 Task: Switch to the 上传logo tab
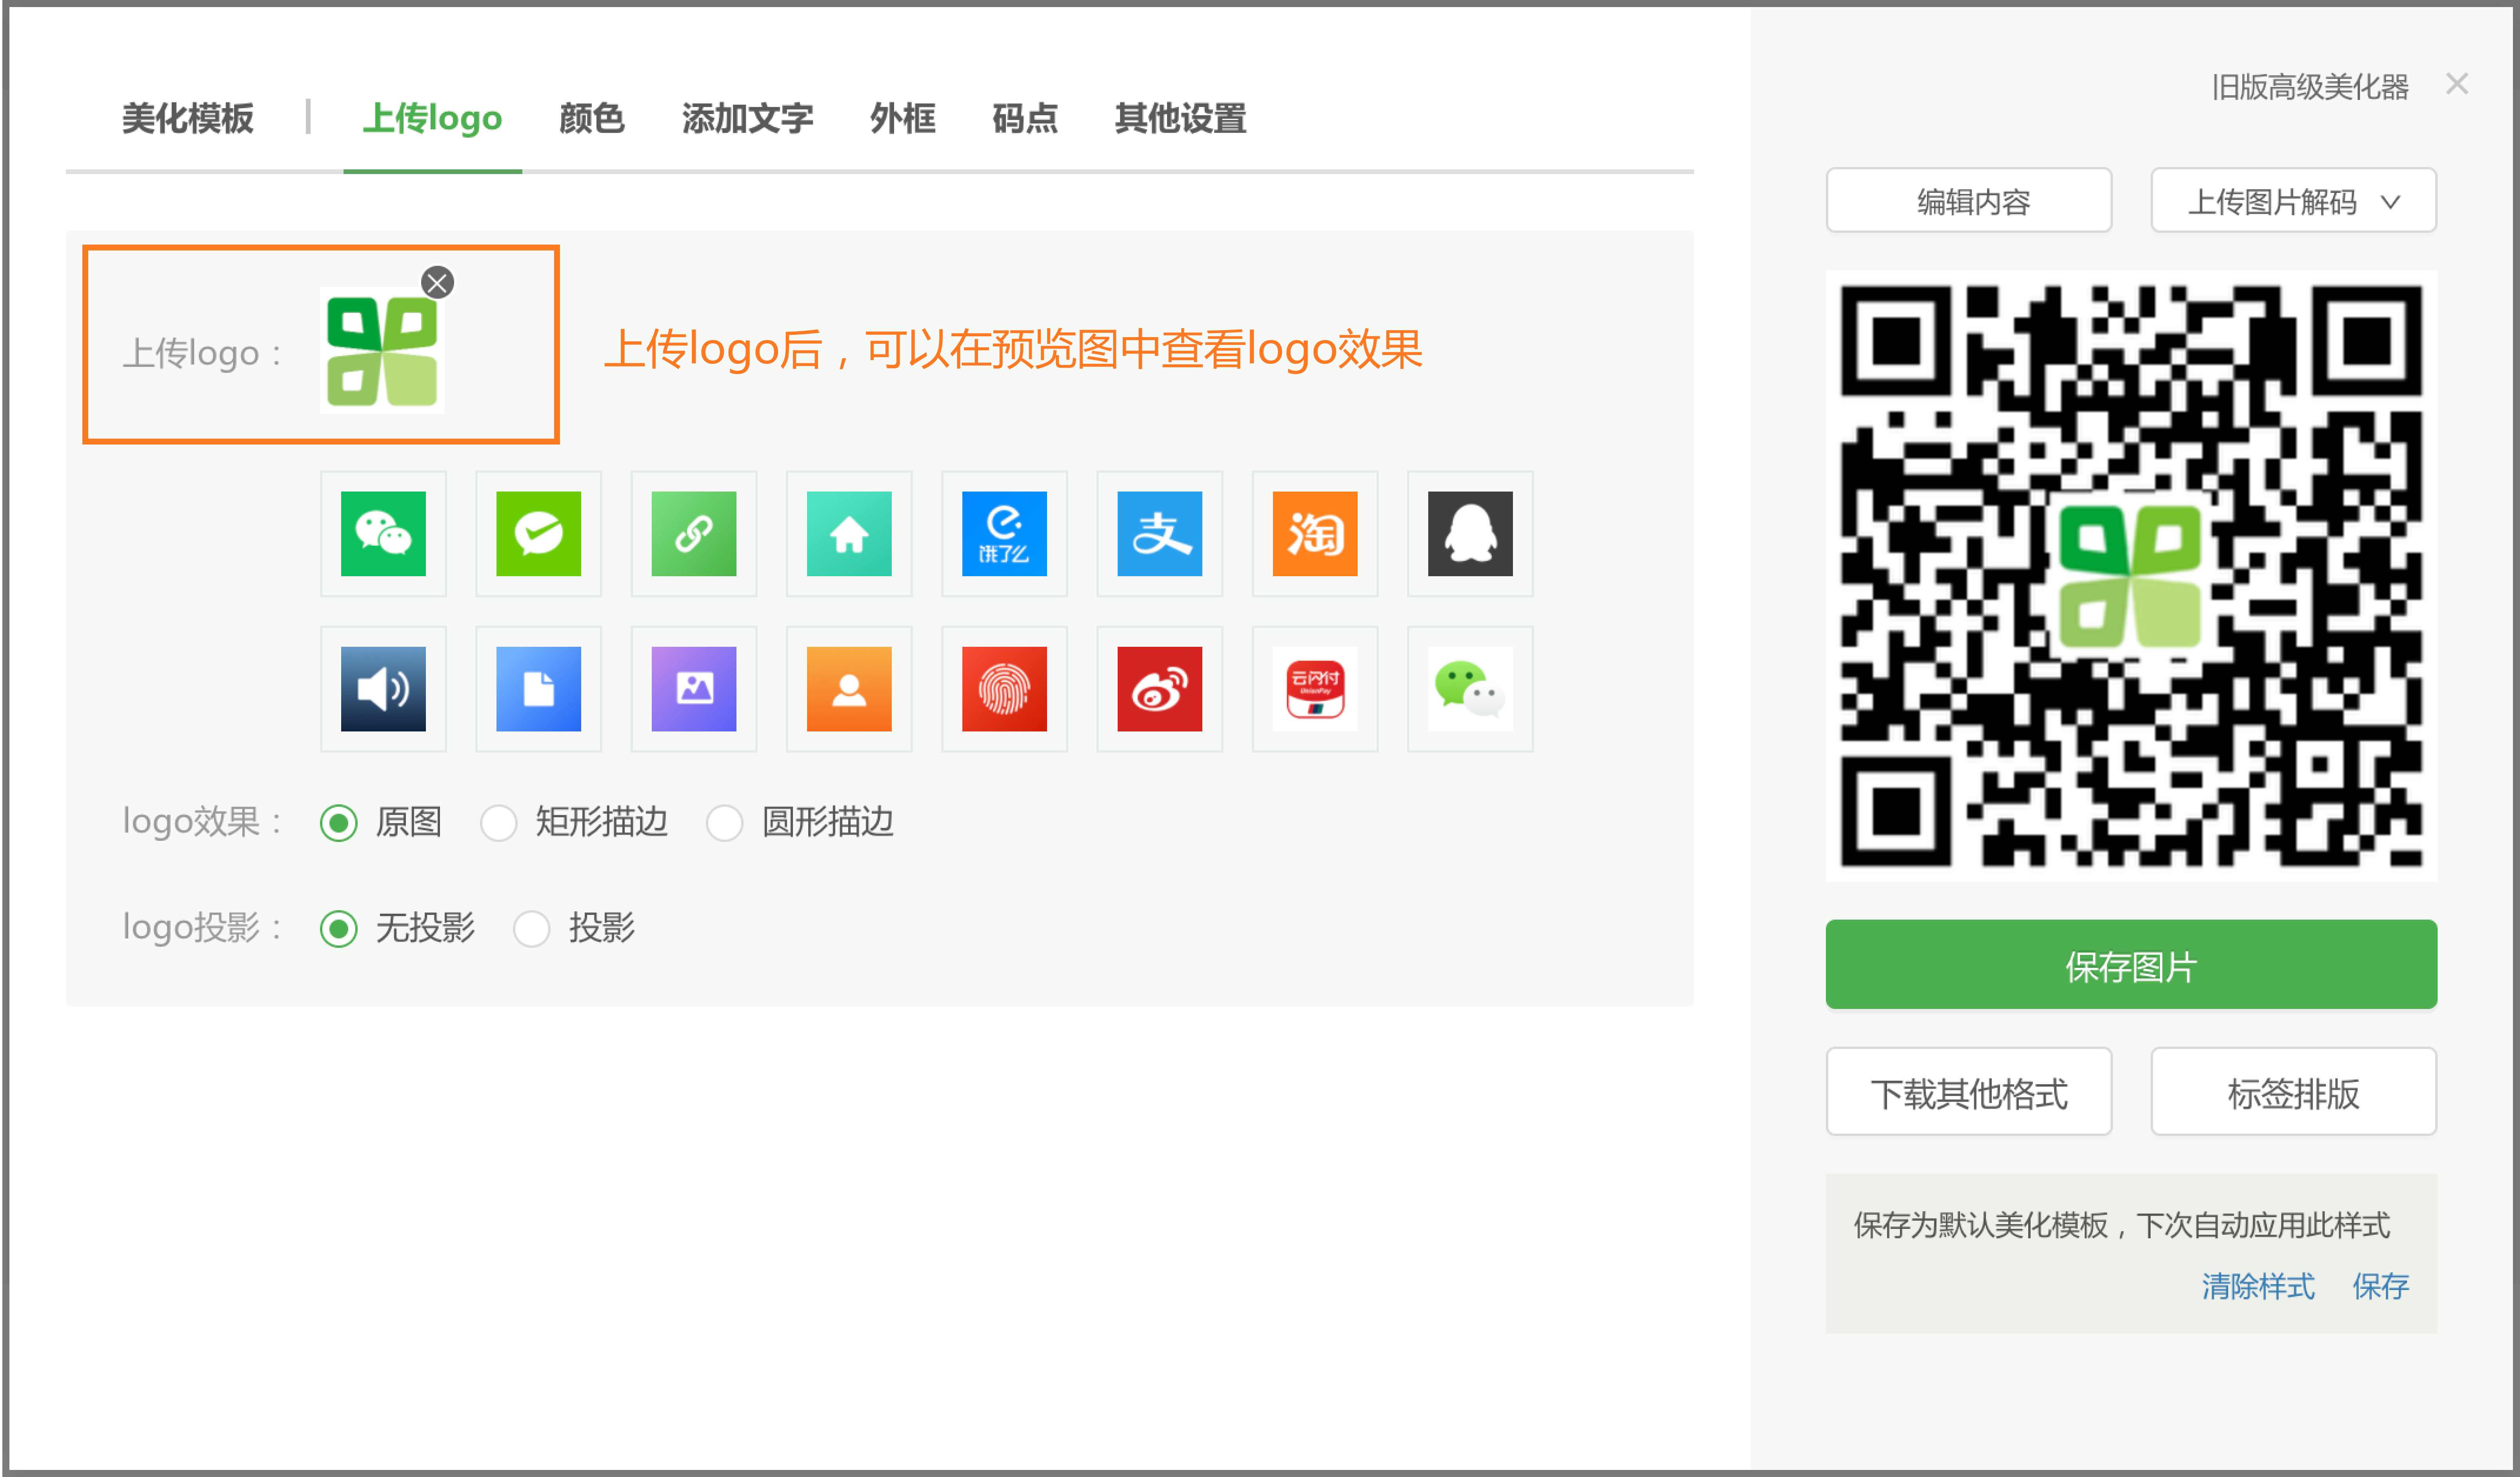tap(432, 119)
